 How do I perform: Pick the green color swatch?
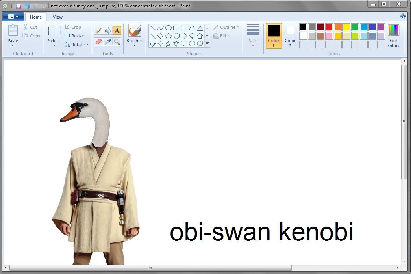[355, 27]
